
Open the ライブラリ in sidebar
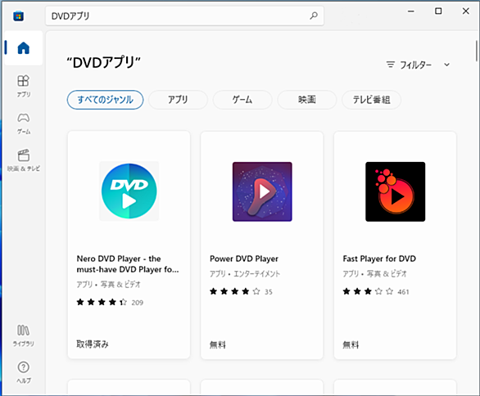(x=24, y=335)
